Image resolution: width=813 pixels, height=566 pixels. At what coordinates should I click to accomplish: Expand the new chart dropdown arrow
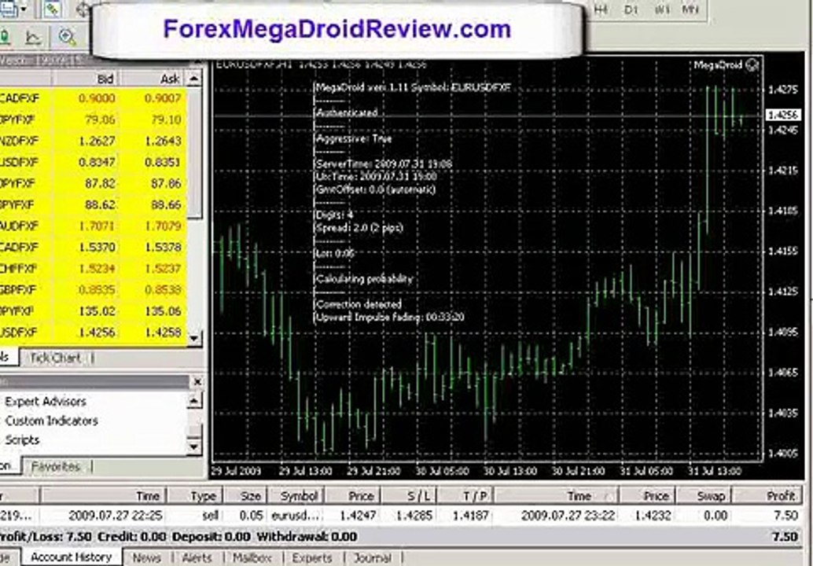pyautogui.click(x=24, y=9)
